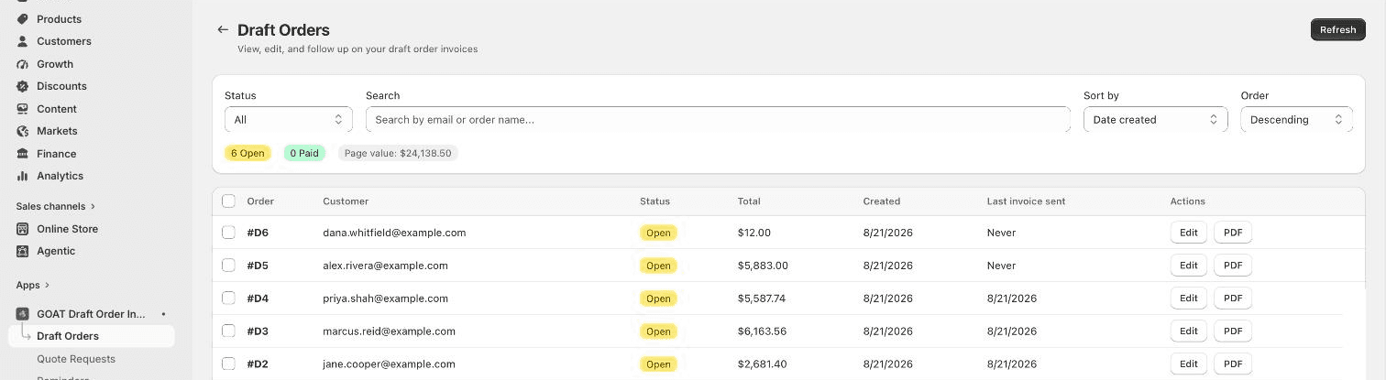Click the Last invoice sent column header

click(1026, 201)
